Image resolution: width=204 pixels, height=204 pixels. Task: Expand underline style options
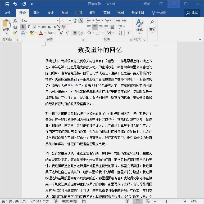coord(39,27)
